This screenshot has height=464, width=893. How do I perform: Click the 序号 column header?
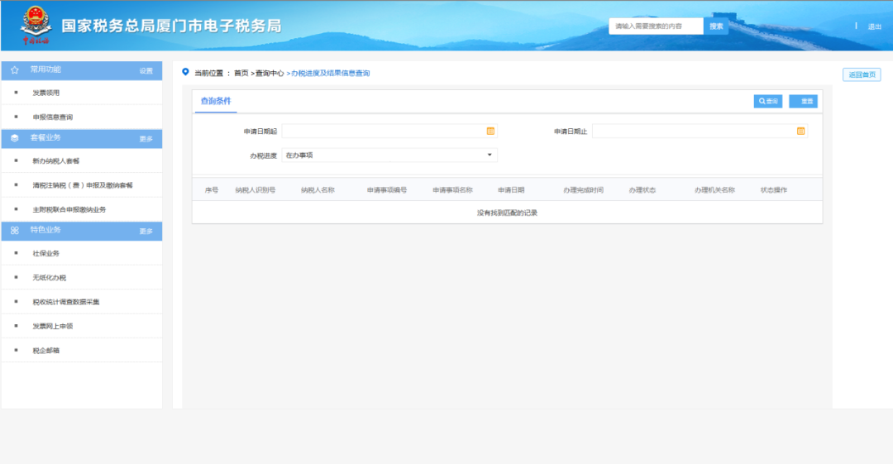(x=212, y=190)
